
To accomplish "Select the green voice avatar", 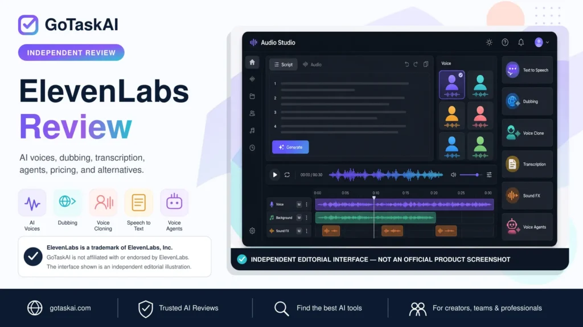I will [x=480, y=146].
